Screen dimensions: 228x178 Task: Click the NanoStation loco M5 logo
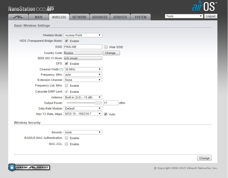tap(31, 9)
